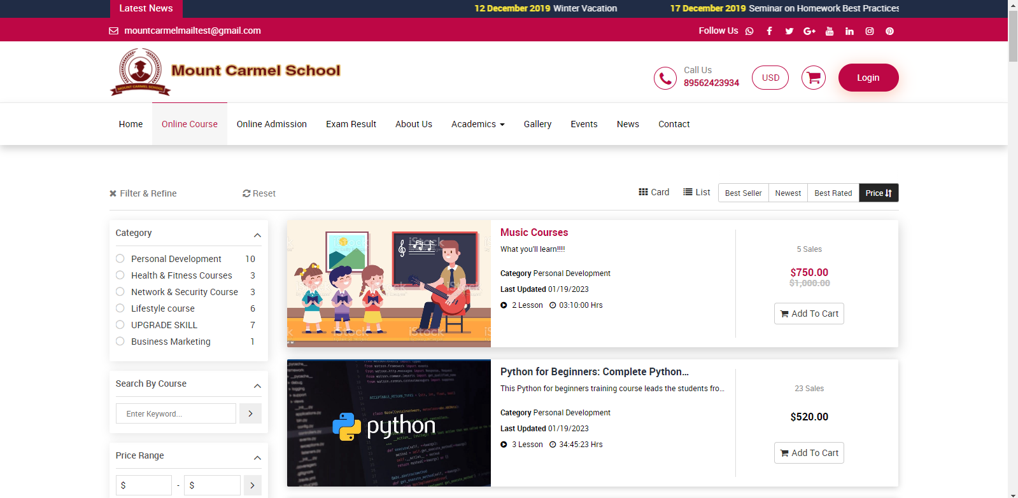Screen dimensions: 1018x498
Task: Select Personal Development category radio
Action: click(x=120, y=259)
